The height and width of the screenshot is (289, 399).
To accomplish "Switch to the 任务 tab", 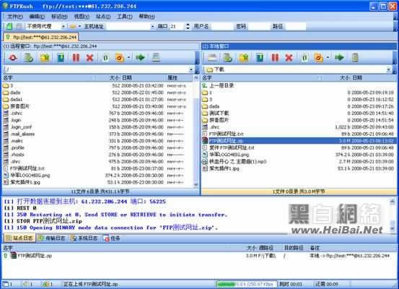I will (113, 238).
